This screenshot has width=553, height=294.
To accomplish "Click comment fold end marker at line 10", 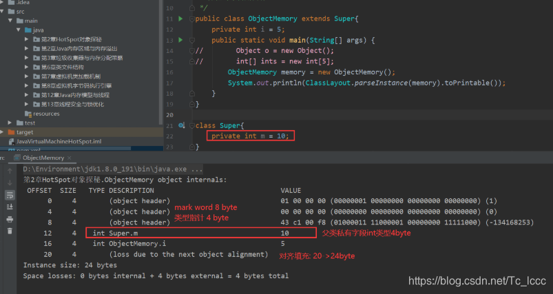I will coord(192,8).
